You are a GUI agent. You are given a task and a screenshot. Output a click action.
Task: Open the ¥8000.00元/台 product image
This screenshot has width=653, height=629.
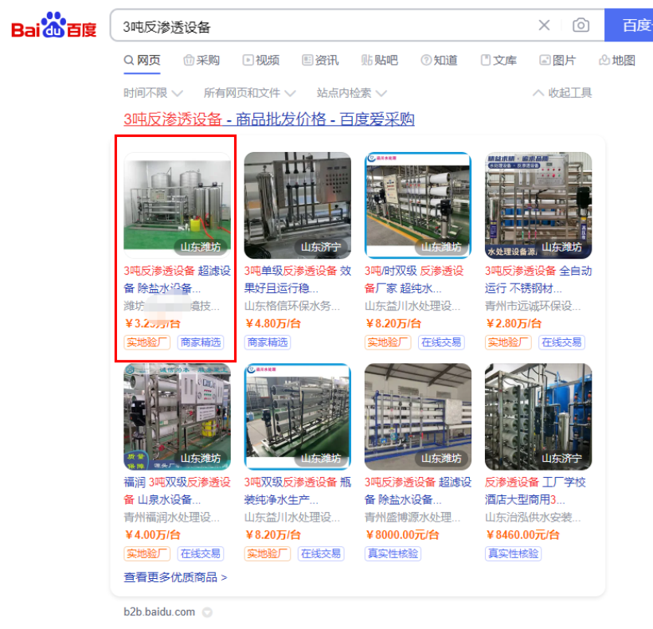(418, 416)
